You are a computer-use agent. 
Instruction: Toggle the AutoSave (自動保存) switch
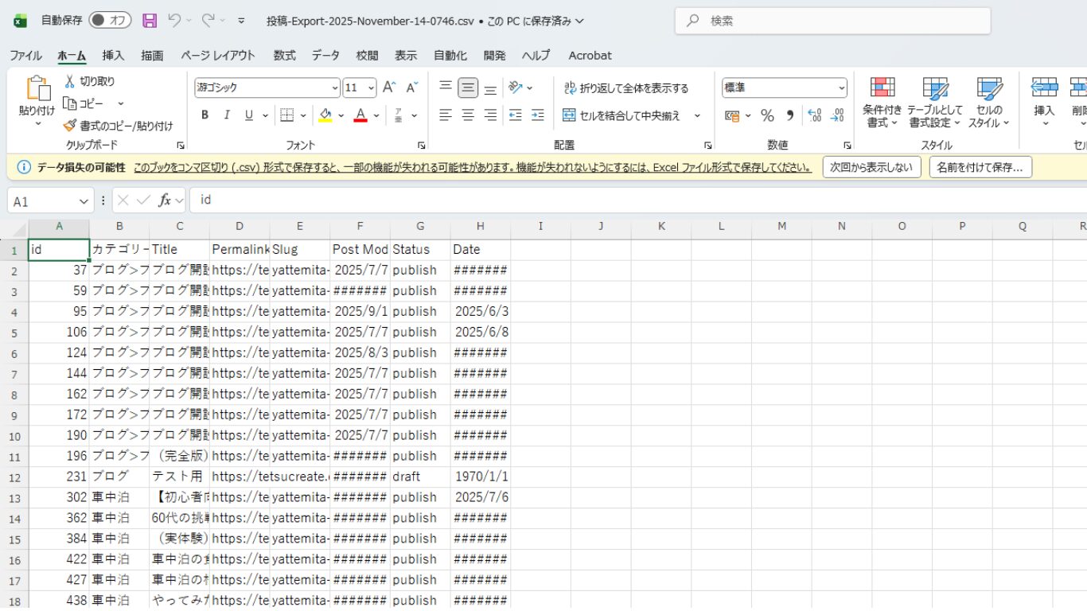pos(110,21)
